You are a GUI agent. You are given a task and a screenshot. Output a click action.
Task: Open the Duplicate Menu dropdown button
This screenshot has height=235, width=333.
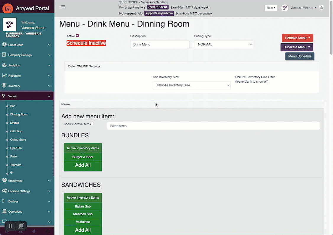[297, 47]
